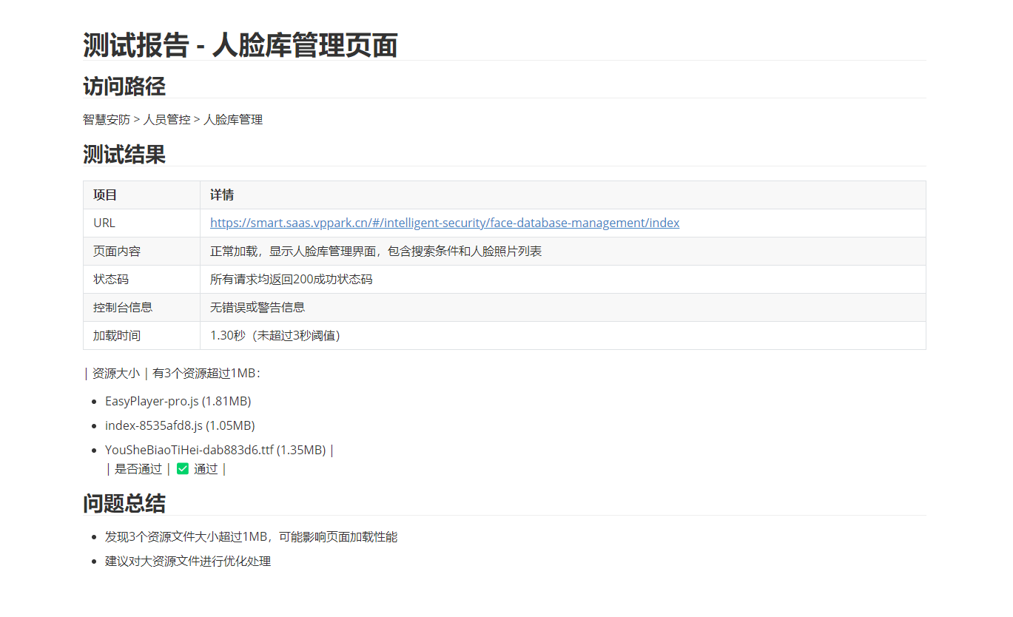The height and width of the screenshot is (617, 1013).
Task: Click the index-8535afd8.js (1.05MB) list item
Action: (180, 425)
